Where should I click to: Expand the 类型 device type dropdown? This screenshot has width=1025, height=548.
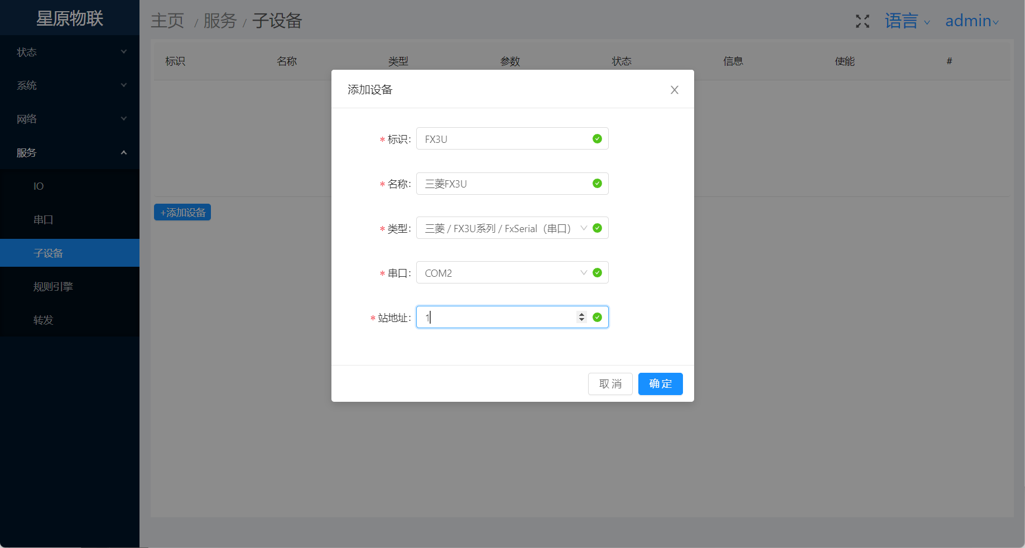pos(512,228)
